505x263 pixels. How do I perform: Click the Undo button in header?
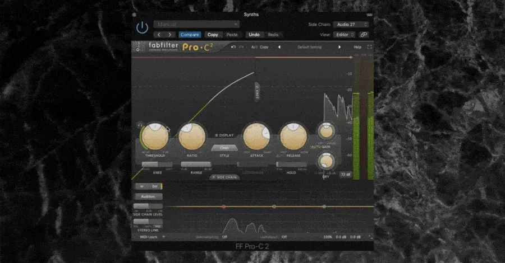pyautogui.click(x=254, y=35)
